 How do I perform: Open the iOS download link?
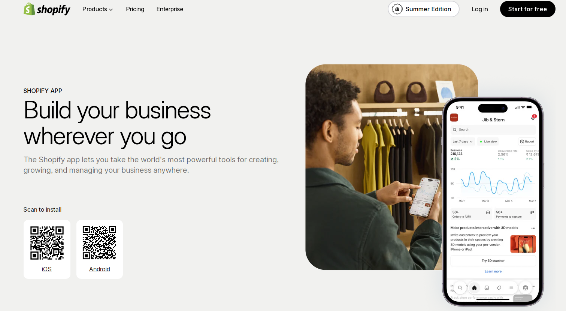click(47, 269)
